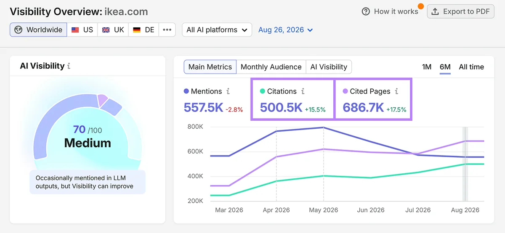Open the AI Visibility info icon
Screen dimensions: 505x233
[x=69, y=66]
